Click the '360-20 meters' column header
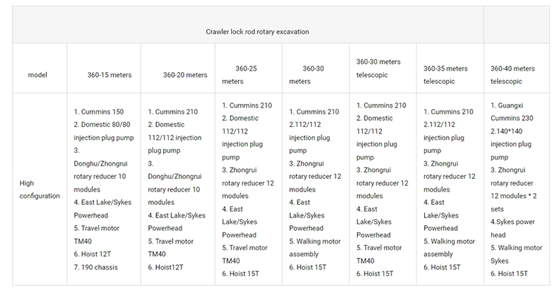This screenshot has width=558, height=291. pos(185,75)
